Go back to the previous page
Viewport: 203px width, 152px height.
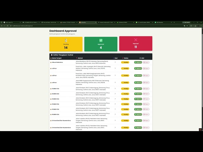pyautogui.click(x=2, y=26)
